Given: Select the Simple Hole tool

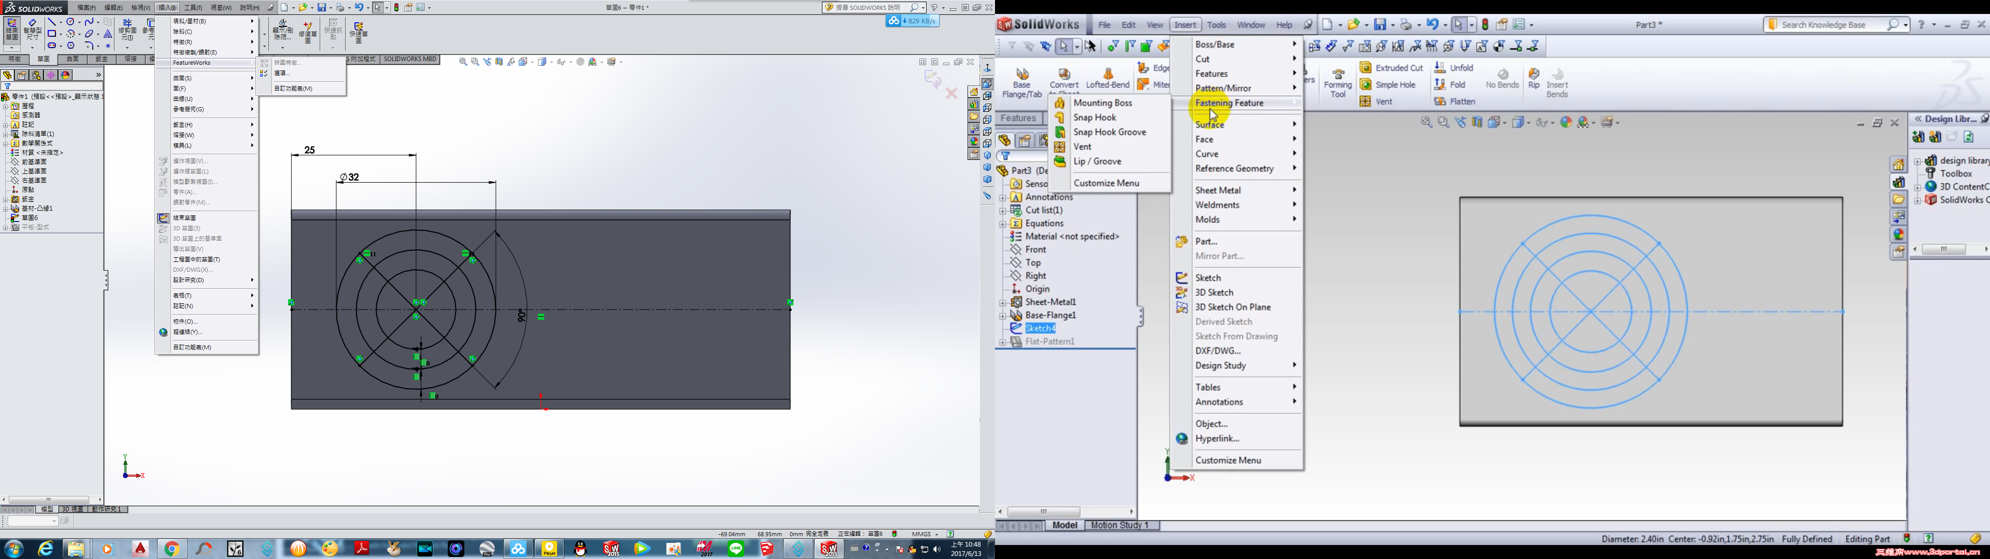Looking at the screenshot, I should (x=1388, y=85).
